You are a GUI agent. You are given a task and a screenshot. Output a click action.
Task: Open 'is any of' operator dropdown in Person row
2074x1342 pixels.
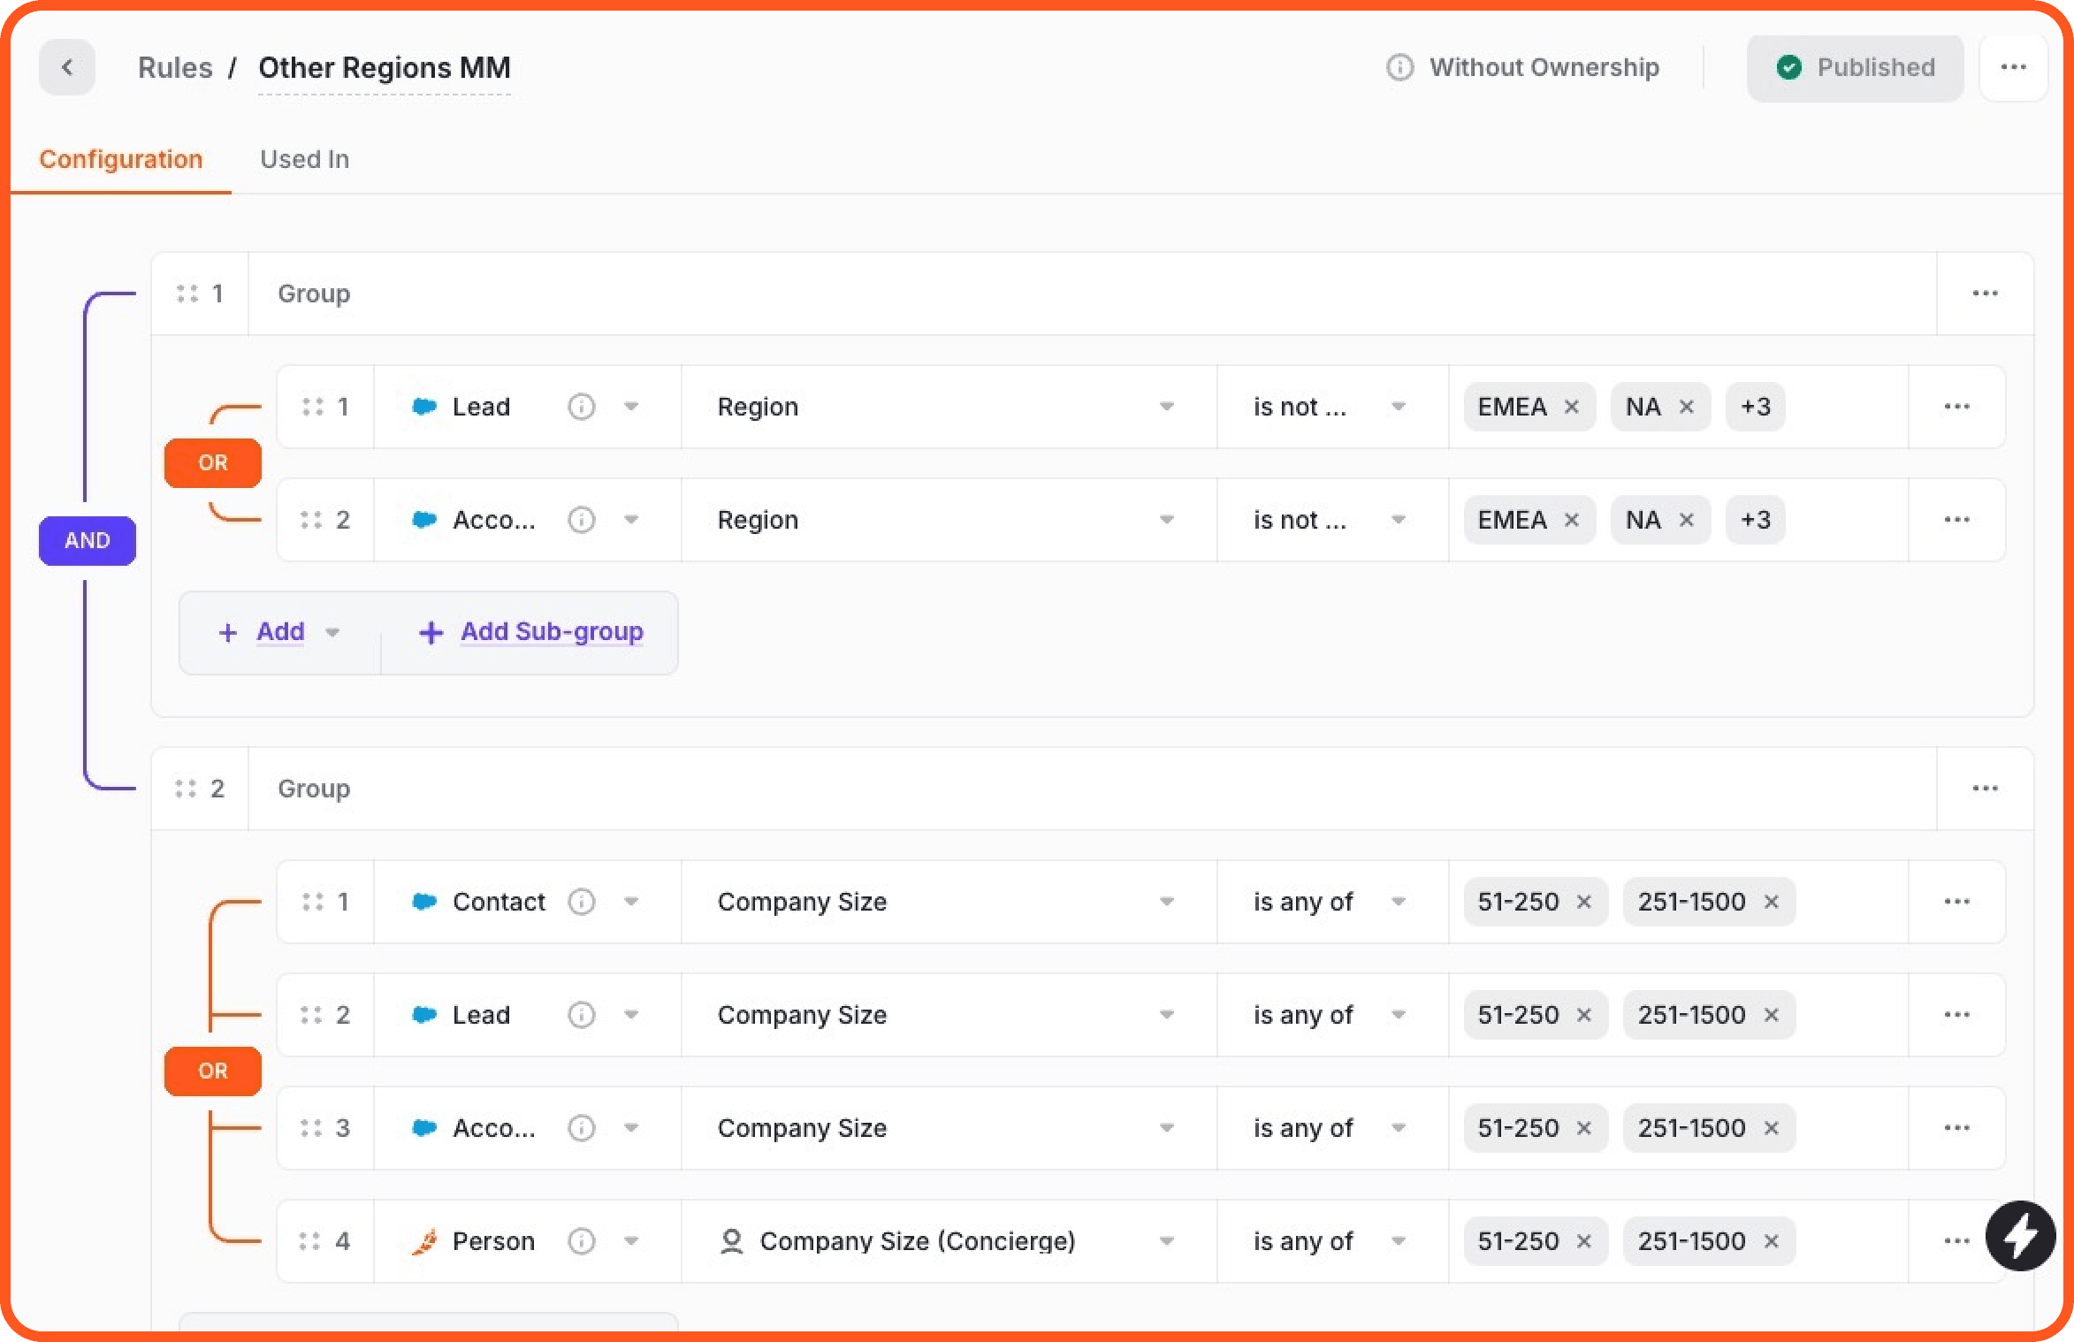click(x=1333, y=1241)
